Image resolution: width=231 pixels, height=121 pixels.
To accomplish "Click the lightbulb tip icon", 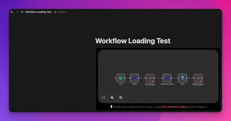I will [x=111, y=107].
